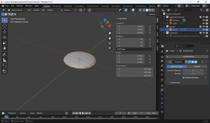Select the Move tool in the toolbar

(4, 32)
